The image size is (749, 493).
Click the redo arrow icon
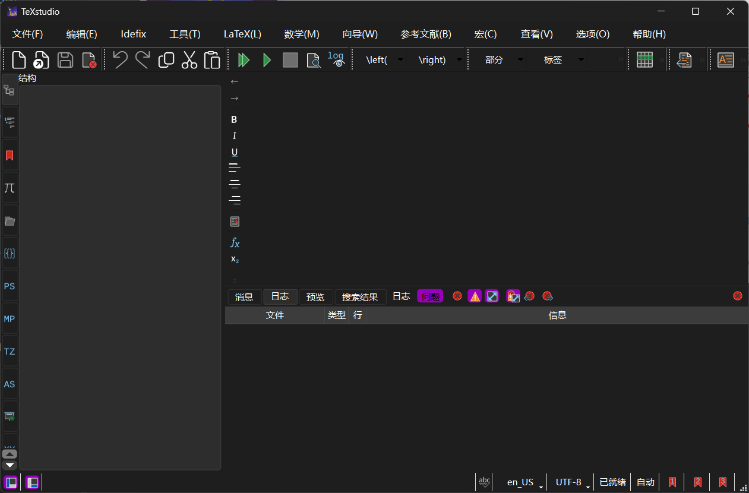tap(143, 59)
